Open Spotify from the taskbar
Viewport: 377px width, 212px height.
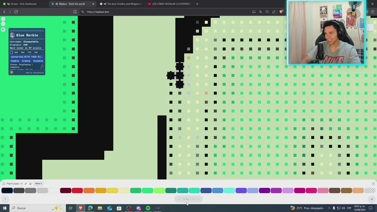(x=148, y=208)
